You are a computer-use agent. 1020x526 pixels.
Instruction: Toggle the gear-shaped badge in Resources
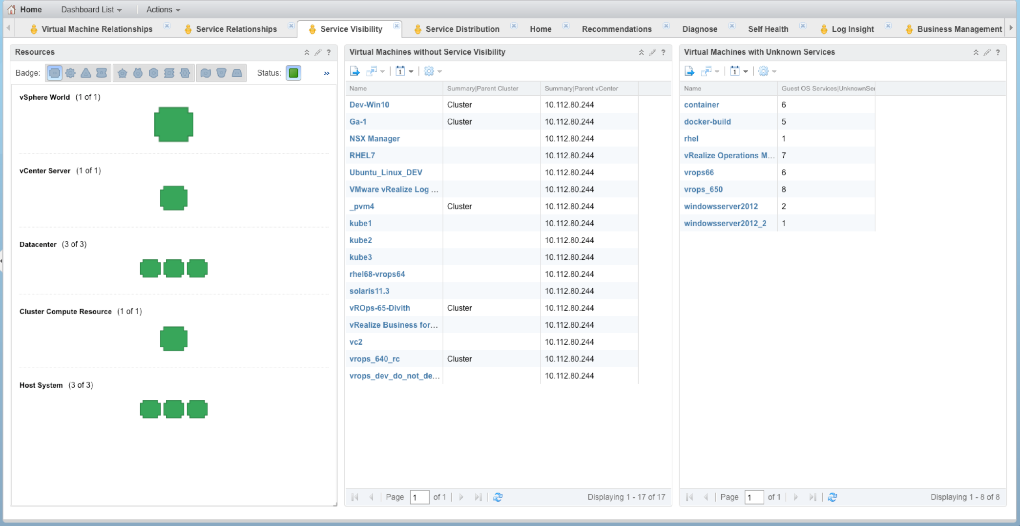coord(70,73)
